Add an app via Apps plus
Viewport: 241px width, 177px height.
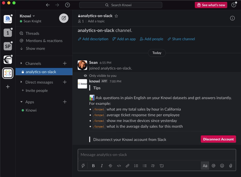coord(65,102)
